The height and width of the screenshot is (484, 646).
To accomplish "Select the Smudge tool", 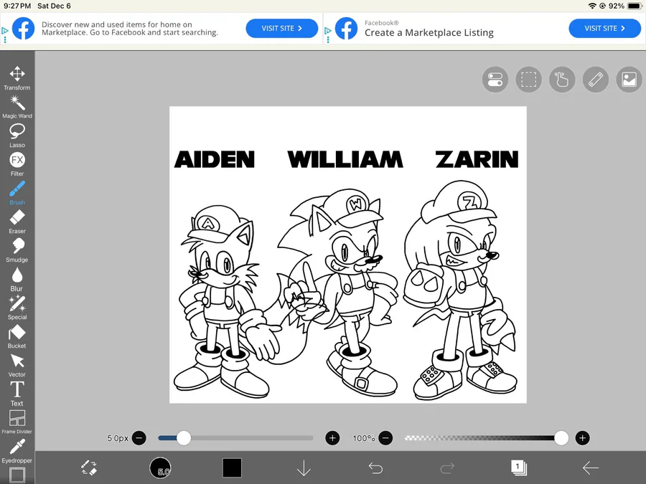I will pos(17,250).
